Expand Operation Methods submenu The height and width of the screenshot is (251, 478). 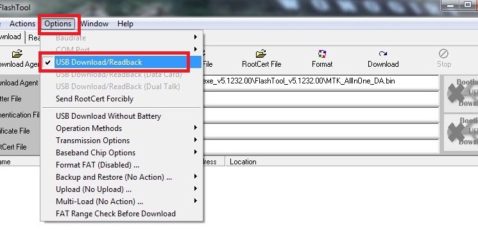(x=121, y=128)
